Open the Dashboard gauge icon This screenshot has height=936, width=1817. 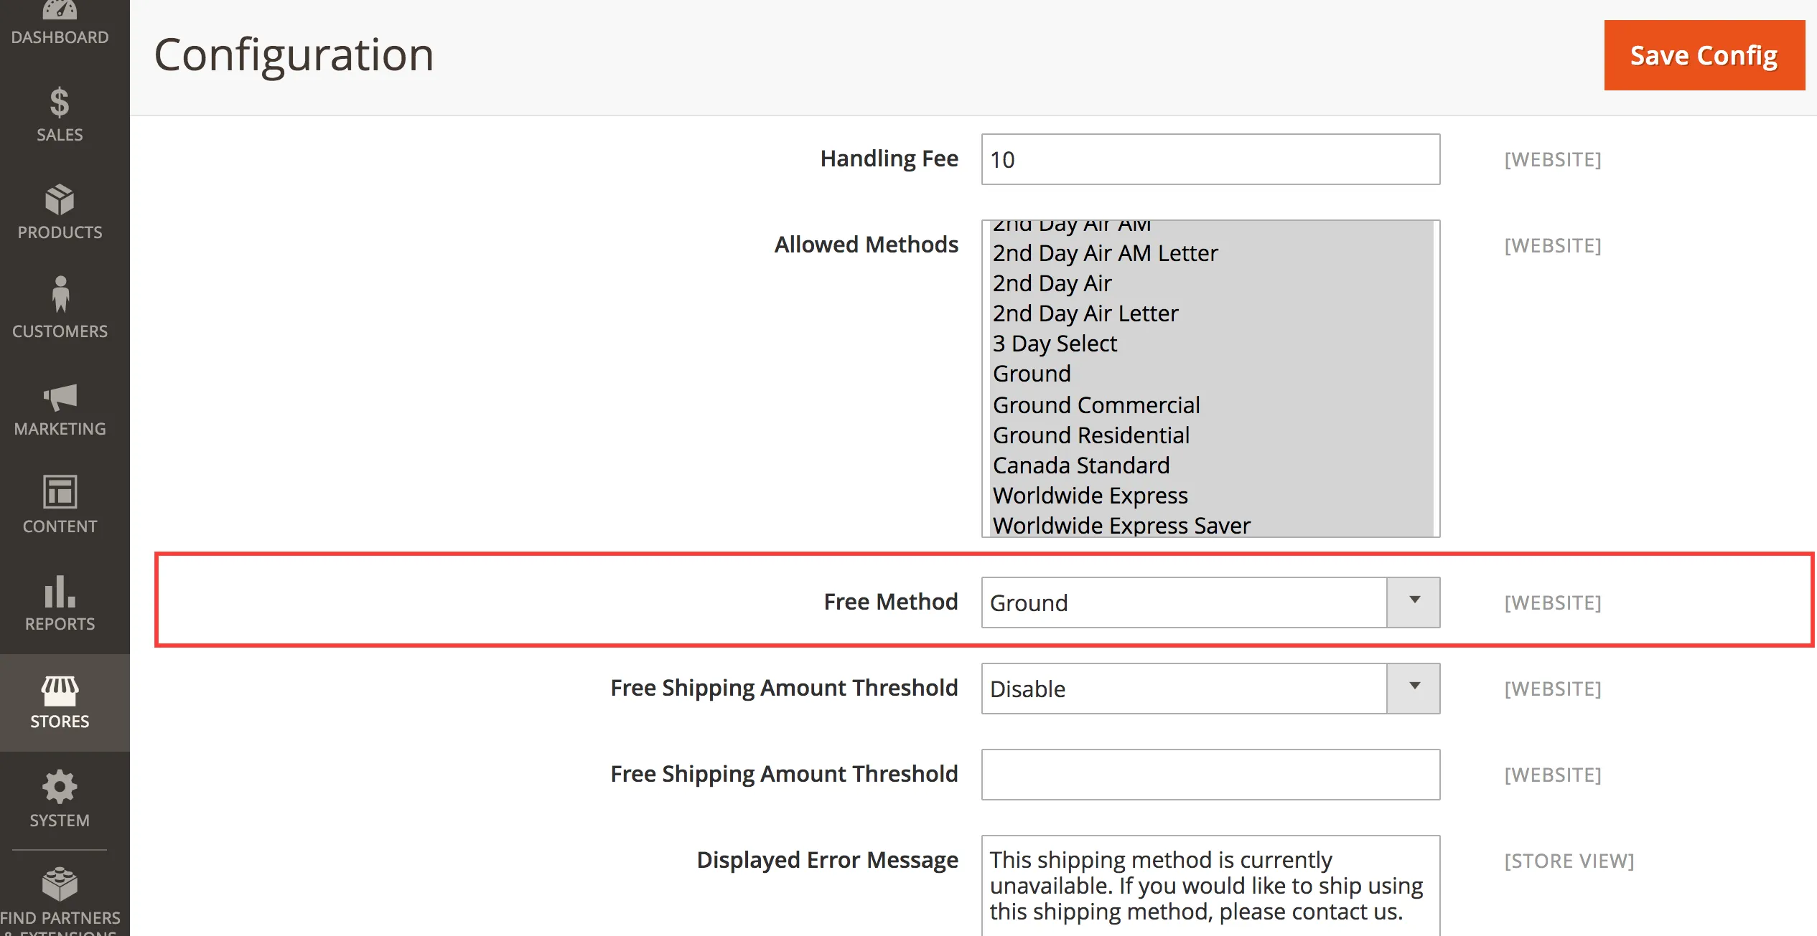[x=60, y=11]
